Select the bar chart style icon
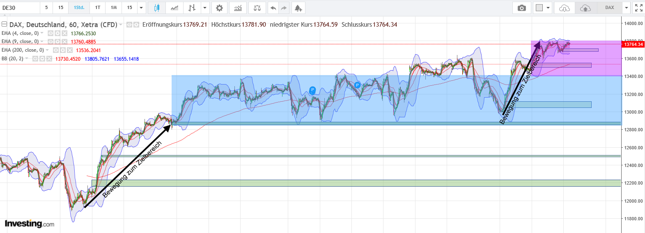Viewport: 645px width, 233px height. tap(192, 8)
